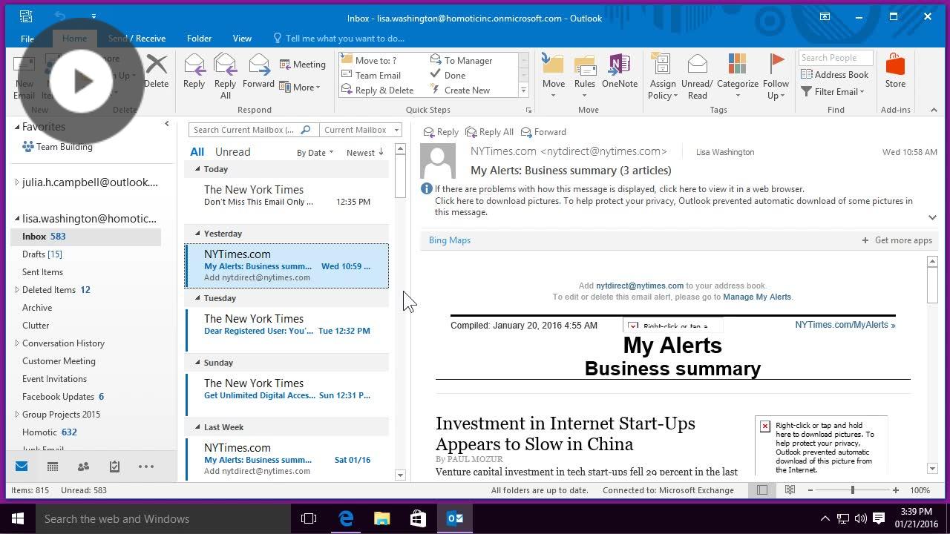This screenshot has height=534, width=950.
Task: Open File Explorer from taskbar
Action: pyautogui.click(x=382, y=518)
